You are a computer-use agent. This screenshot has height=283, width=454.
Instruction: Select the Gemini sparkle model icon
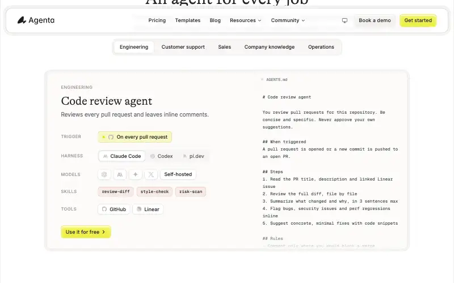click(135, 174)
